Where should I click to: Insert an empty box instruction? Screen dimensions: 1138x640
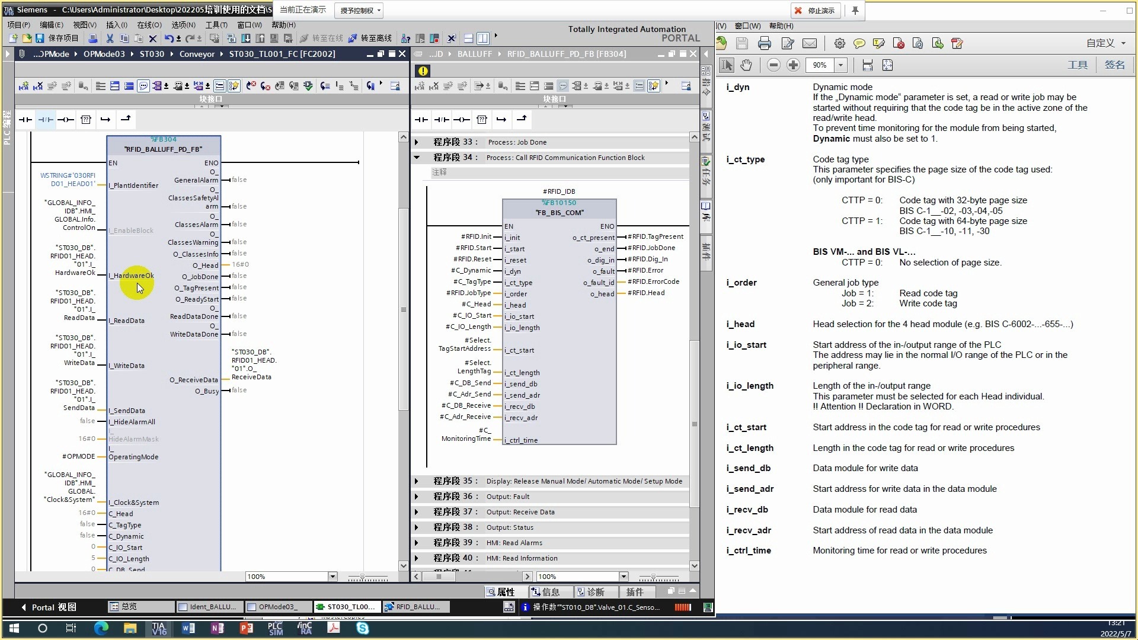86,120
